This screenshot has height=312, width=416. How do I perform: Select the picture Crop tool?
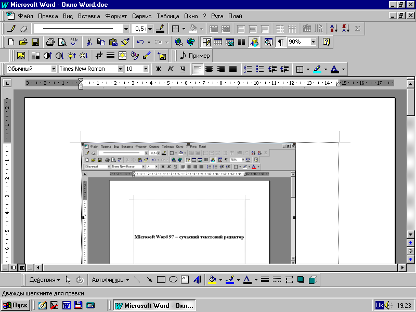tap(99, 56)
